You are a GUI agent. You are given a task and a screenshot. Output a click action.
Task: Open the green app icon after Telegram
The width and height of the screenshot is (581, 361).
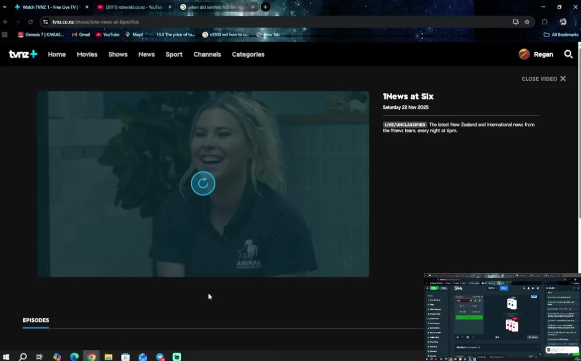pos(177,357)
